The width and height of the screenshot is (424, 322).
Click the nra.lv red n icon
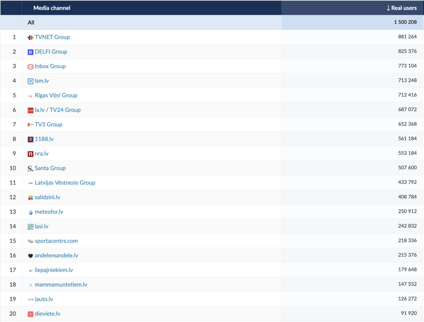coord(30,154)
